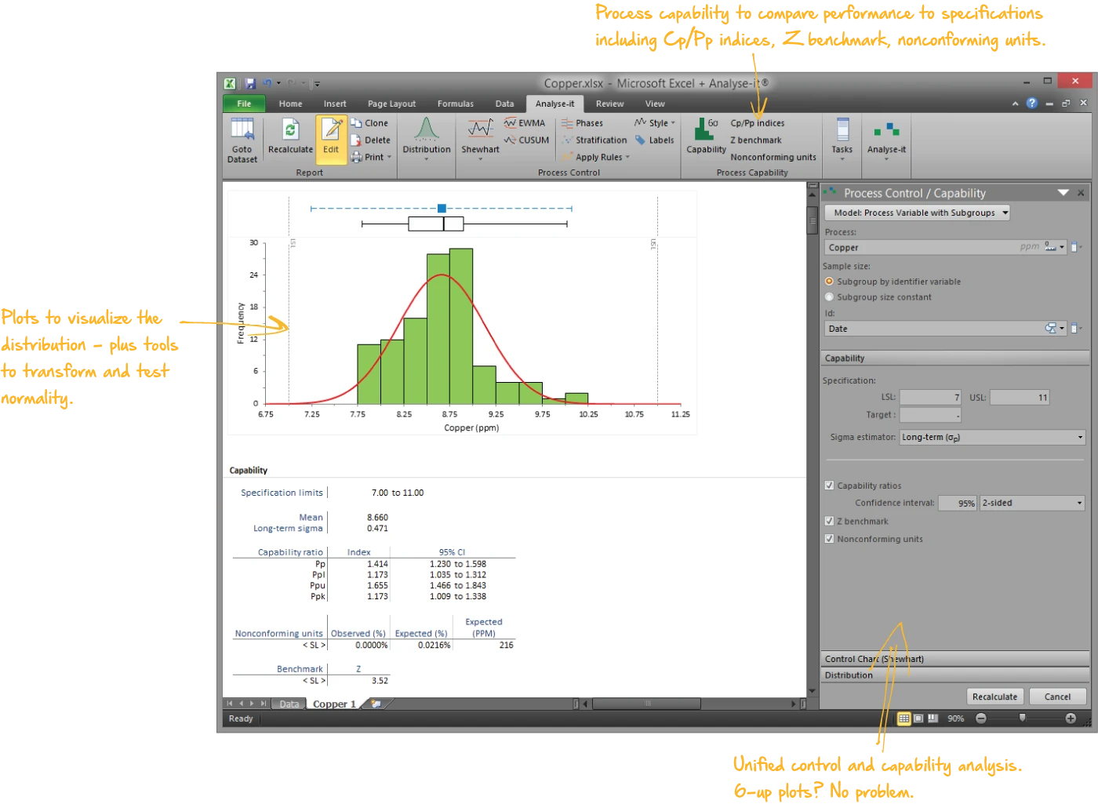Open the Formulas ribbon tab
This screenshot has width=1098, height=804.
point(456,103)
